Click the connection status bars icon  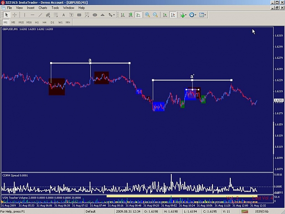(245, 211)
